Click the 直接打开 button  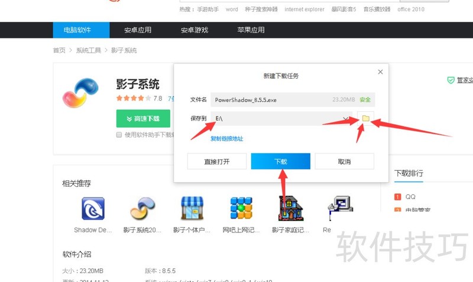pos(216,161)
